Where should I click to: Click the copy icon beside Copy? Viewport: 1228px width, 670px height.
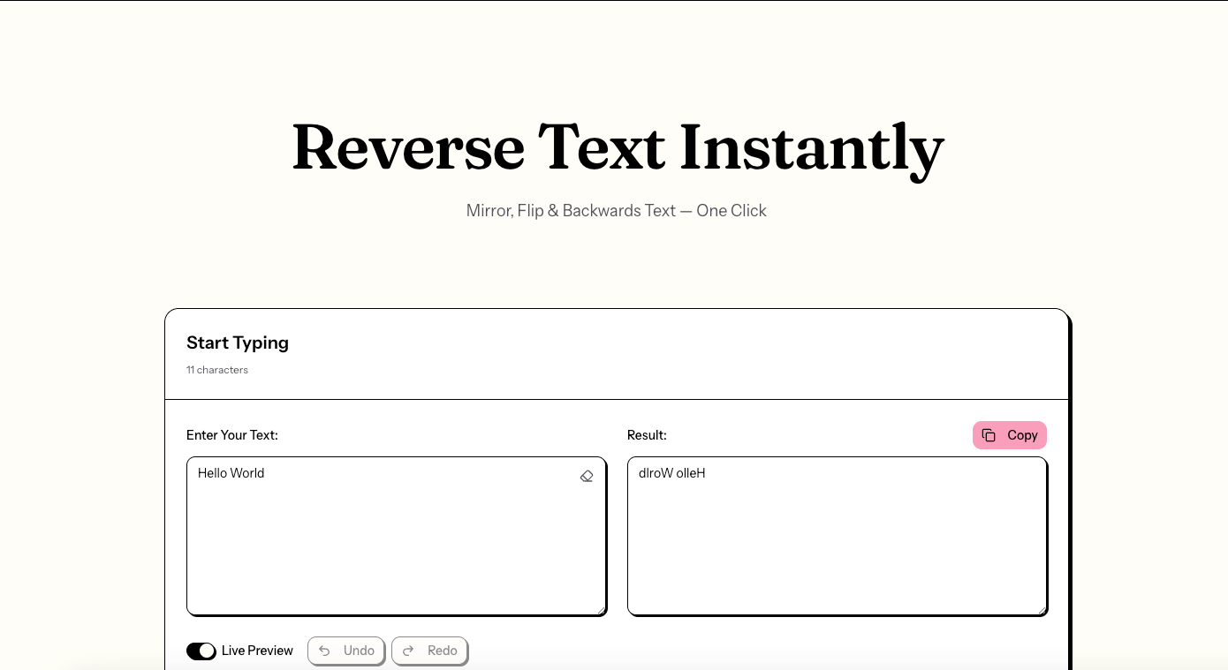pyautogui.click(x=989, y=435)
